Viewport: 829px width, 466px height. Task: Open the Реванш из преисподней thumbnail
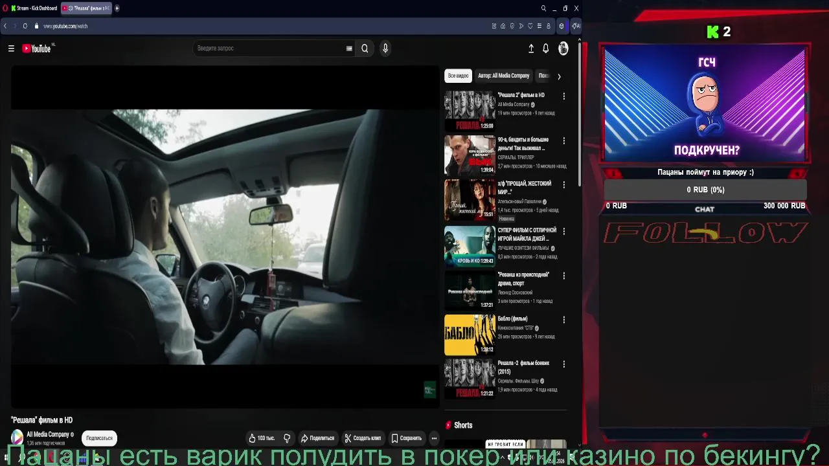470,290
